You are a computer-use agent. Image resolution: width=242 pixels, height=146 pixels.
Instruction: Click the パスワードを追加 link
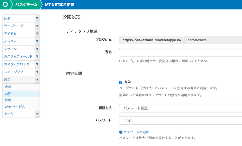[x=136, y=132]
